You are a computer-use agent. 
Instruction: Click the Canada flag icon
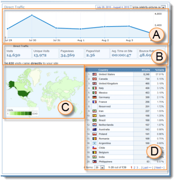(x=94, y=79)
